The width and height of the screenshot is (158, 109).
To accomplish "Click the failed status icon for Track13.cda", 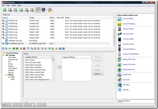I will tap(3, 38).
